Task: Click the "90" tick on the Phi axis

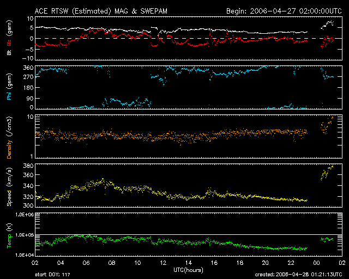Action: tap(30, 98)
